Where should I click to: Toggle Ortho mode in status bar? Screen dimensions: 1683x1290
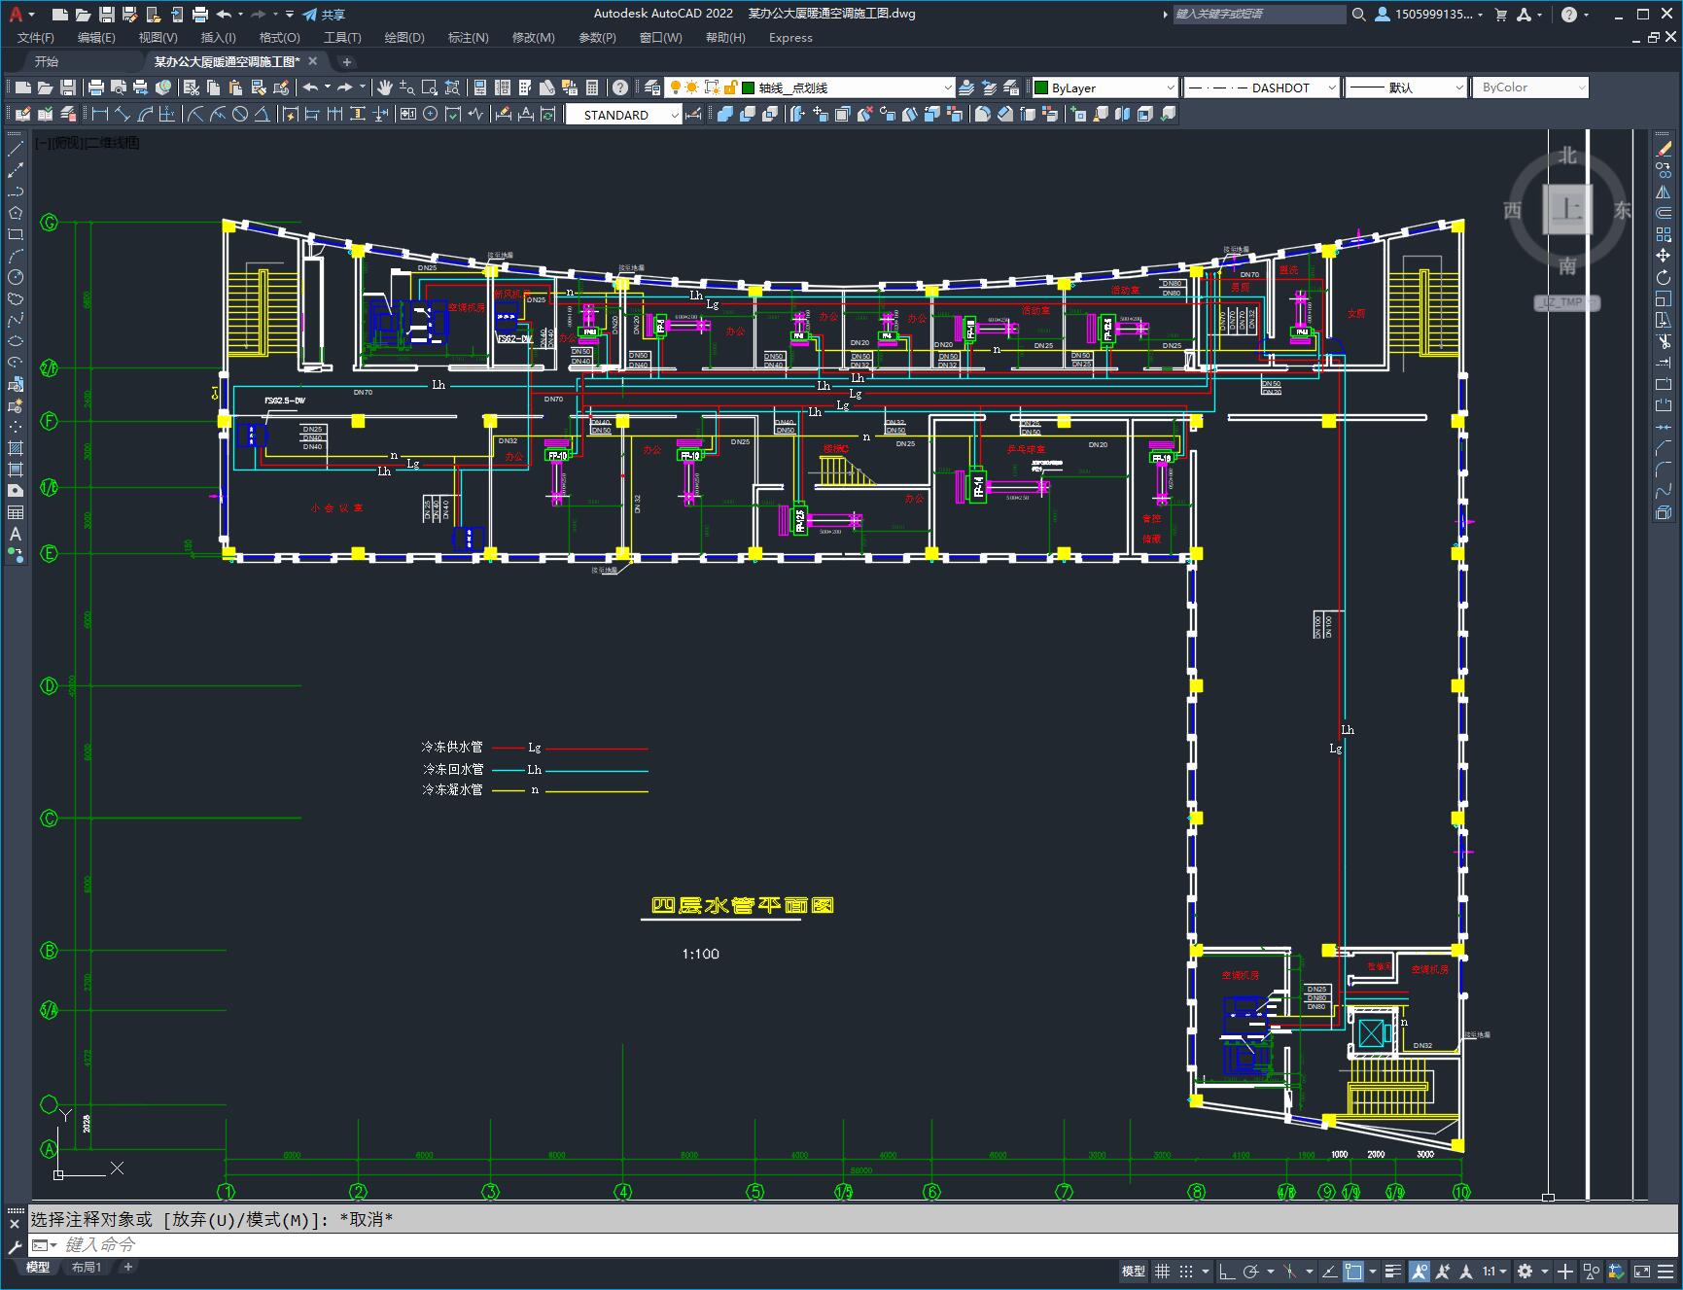tap(1227, 1271)
